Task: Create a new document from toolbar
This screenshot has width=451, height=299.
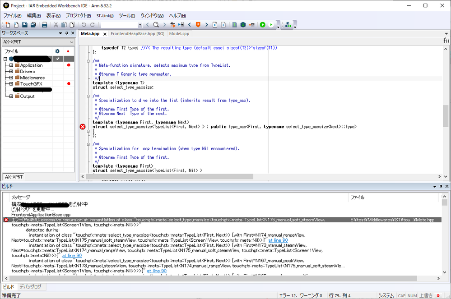Action: click(8, 25)
